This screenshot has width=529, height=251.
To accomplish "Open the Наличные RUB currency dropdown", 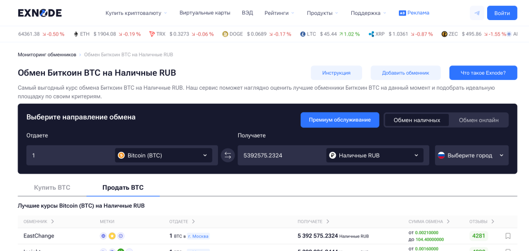I will coord(375,156).
